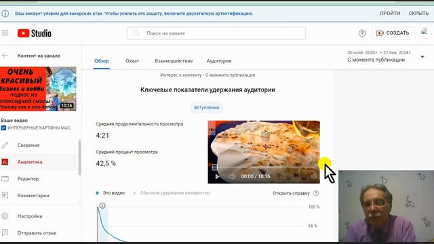Open the hamburger navigation menu
434x244 pixels.
pyautogui.click(x=5, y=33)
